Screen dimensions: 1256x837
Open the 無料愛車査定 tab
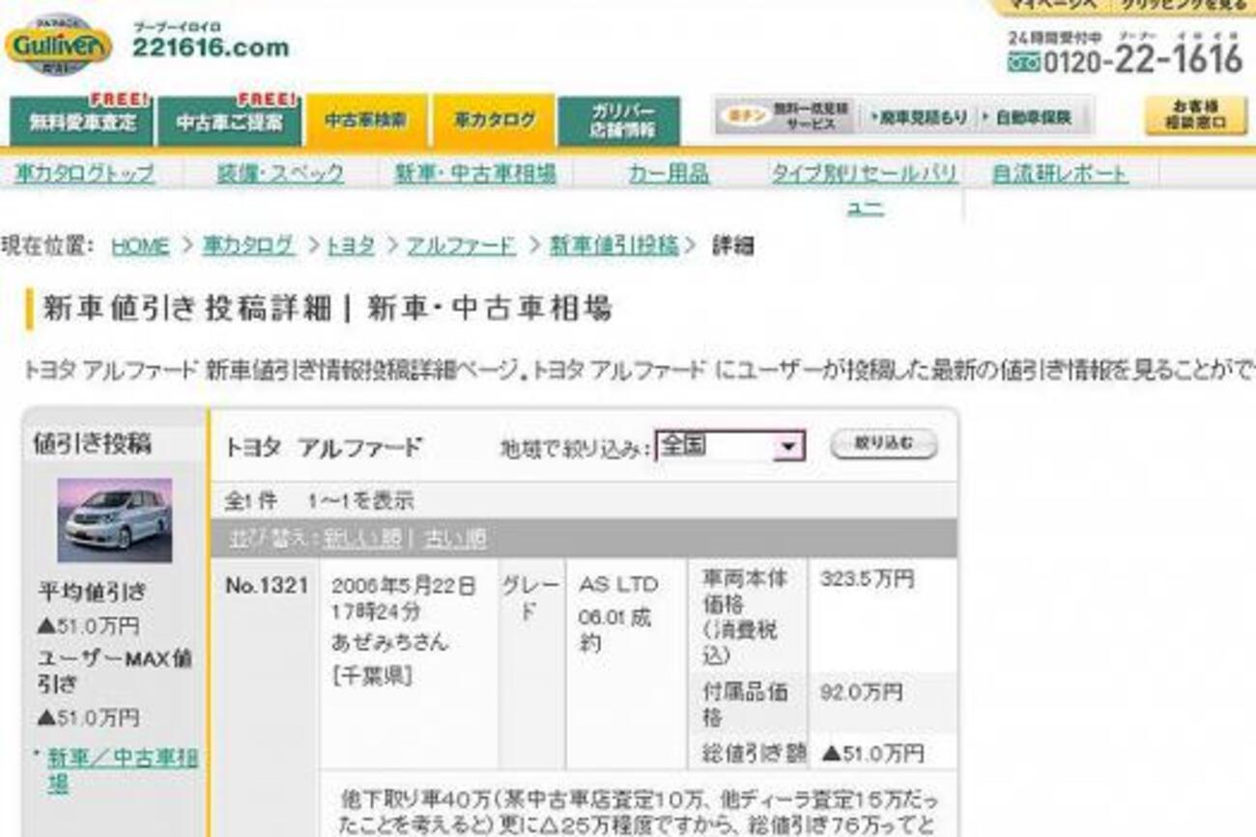(x=82, y=121)
